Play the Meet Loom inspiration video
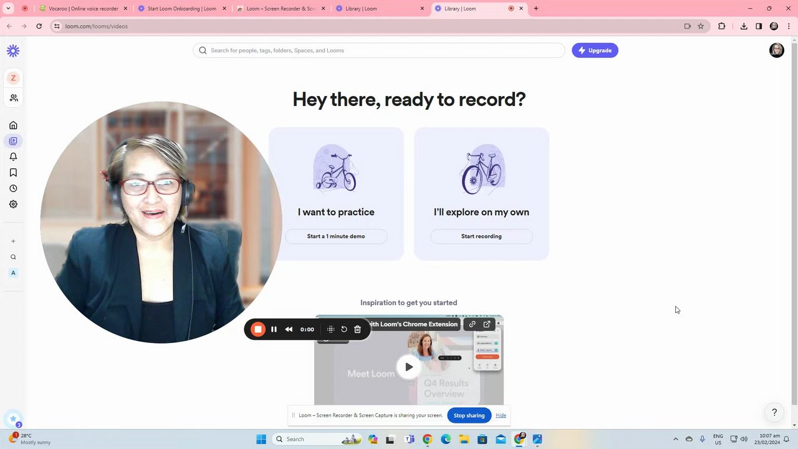Viewport: 798px width, 449px height. [408, 367]
